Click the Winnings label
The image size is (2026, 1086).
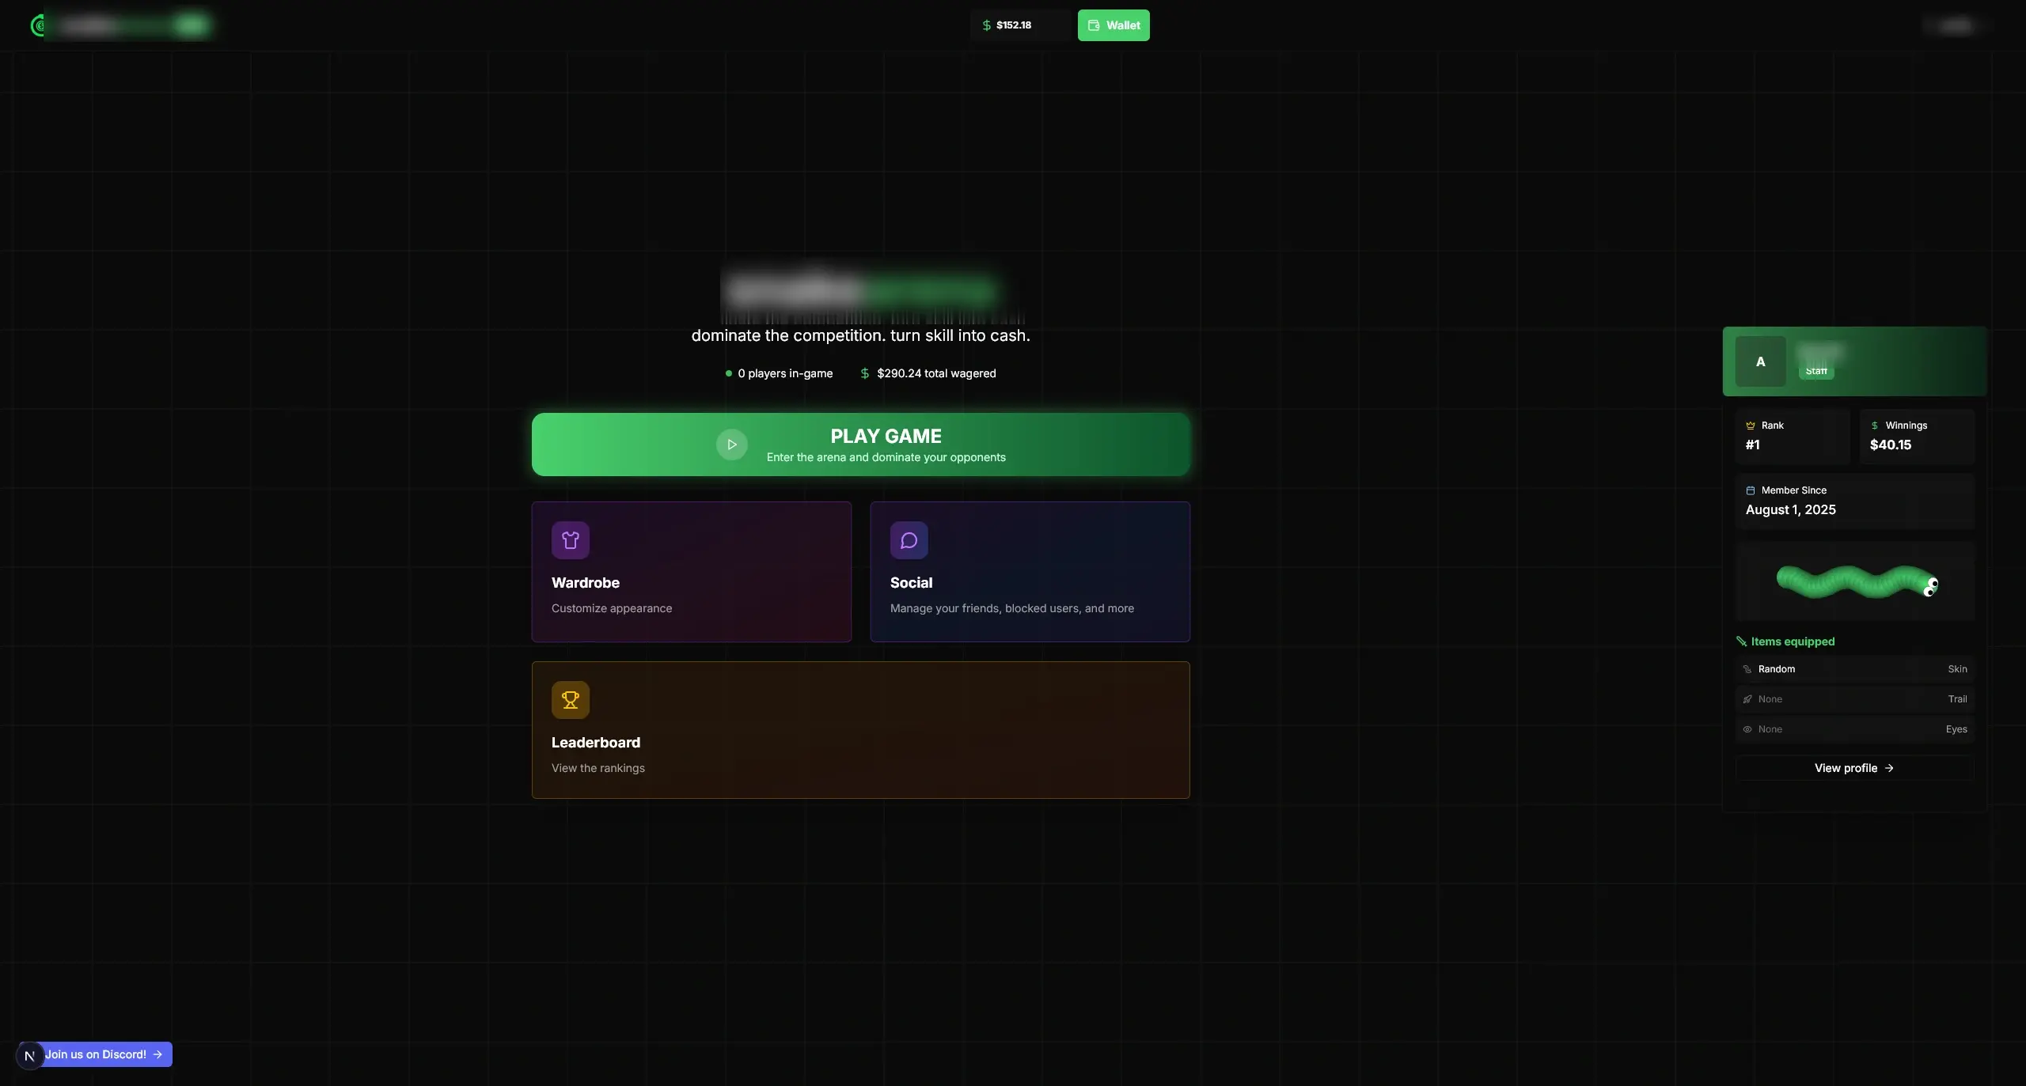click(1906, 426)
